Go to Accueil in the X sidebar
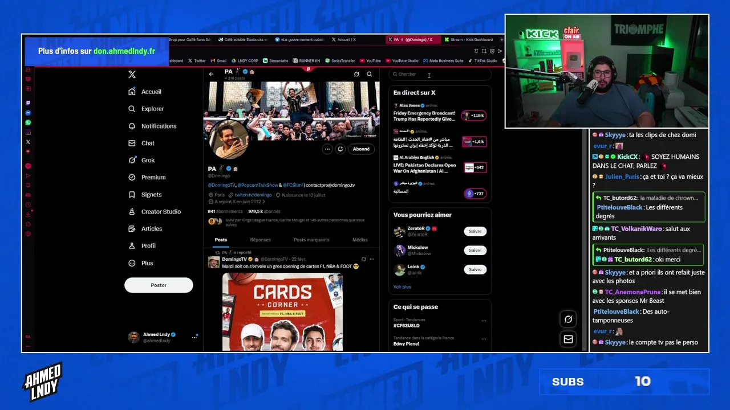This screenshot has height=410, width=730. click(x=145, y=92)
